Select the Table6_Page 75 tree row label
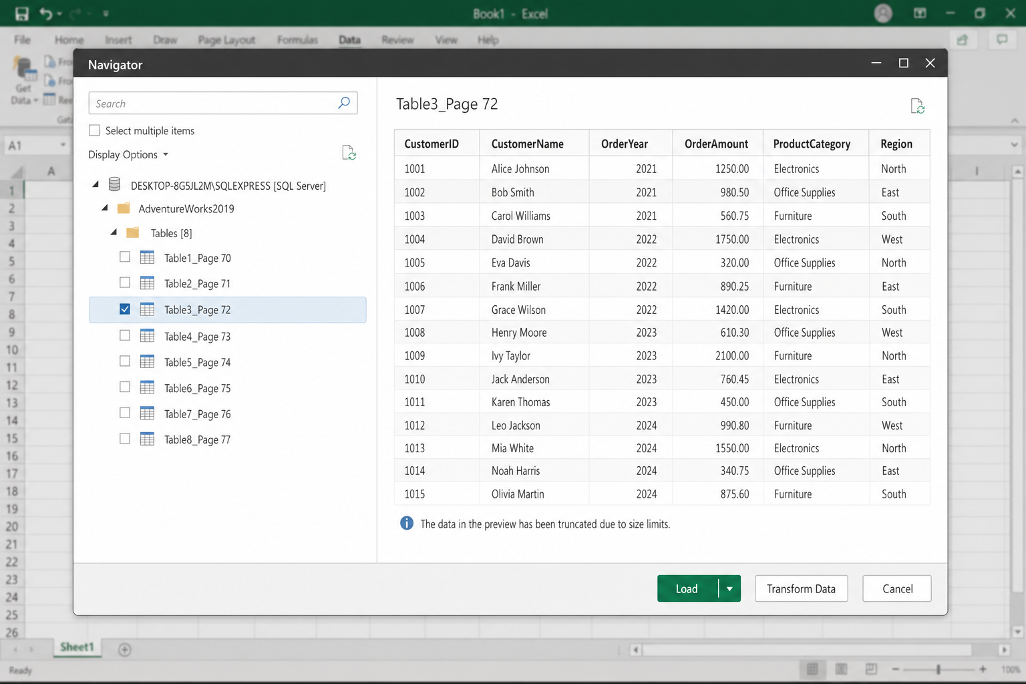 [x=198, y=388]
